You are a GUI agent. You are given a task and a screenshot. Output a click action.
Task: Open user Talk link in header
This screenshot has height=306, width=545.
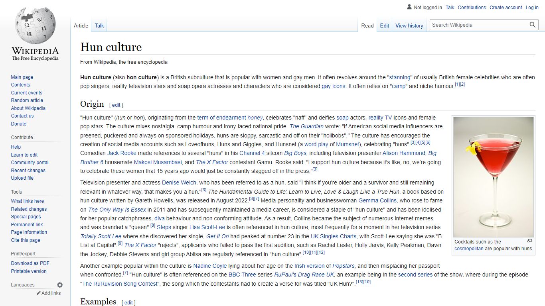pyautogui.click(x=450, y=8)
